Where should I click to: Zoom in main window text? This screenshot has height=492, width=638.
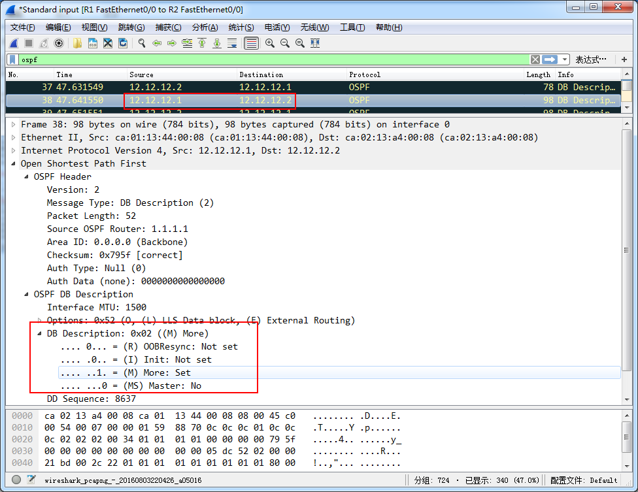(x=270, y=43)
